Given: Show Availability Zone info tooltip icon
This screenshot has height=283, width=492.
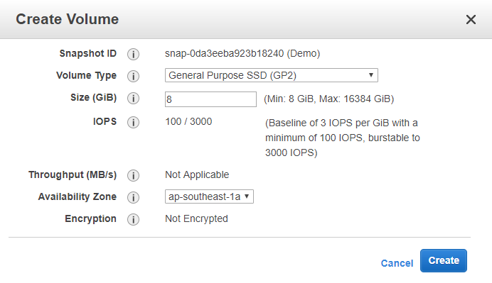Looking at the screenshot, I should pos(133,197).
